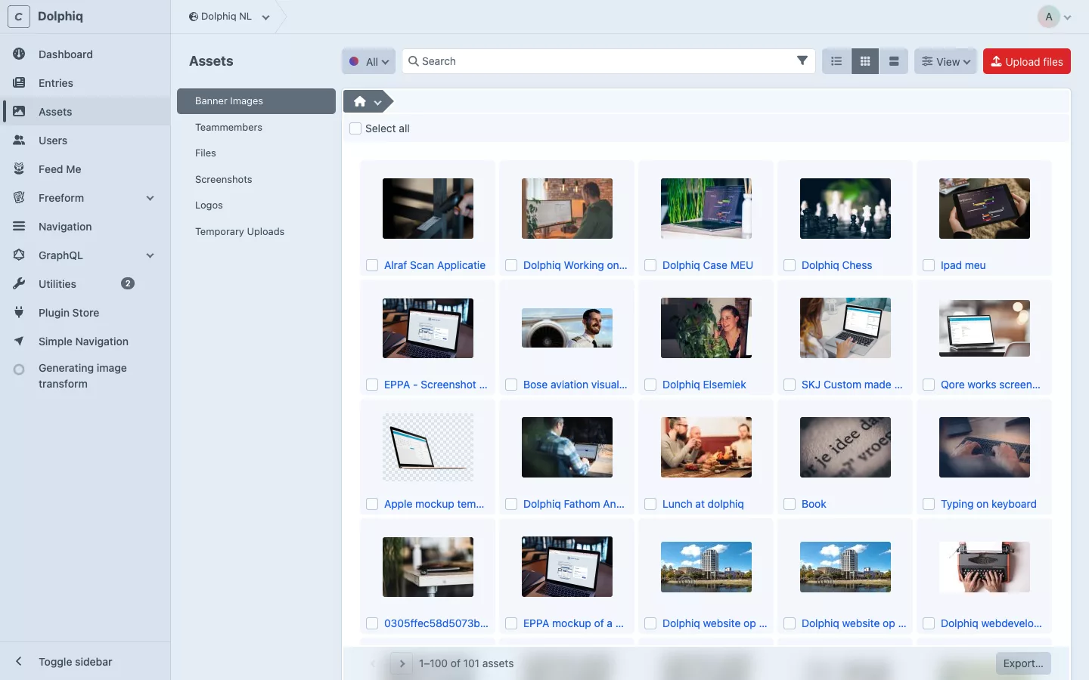The image size is (1089, 680).
Task: Select the checkbox for Lunch at dolphiq
Action: [650, 504]
